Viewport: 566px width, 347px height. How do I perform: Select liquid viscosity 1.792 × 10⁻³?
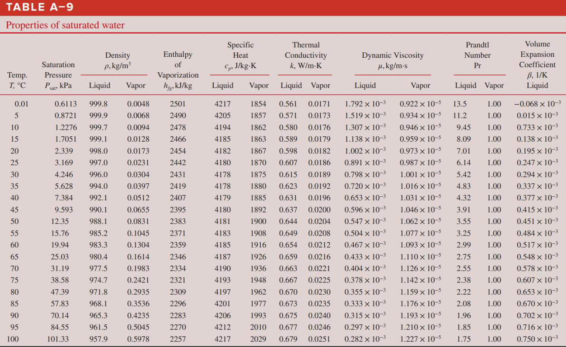(365, 104)
